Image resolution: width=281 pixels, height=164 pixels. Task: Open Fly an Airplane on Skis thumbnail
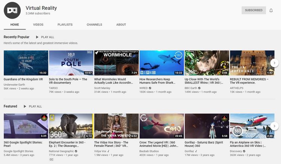(x=252, y=126)
